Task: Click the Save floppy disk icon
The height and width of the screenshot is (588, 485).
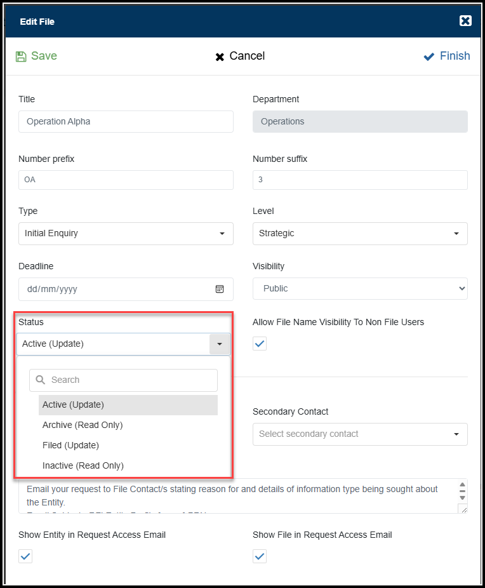Action: 21,57
